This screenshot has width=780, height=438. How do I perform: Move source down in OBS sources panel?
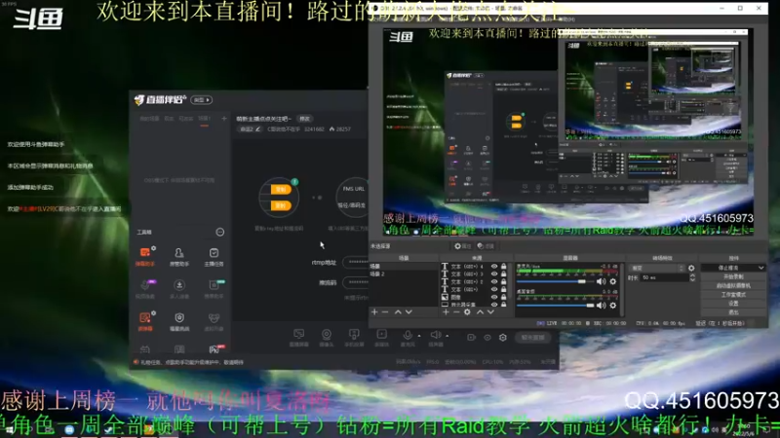(490, 311)
